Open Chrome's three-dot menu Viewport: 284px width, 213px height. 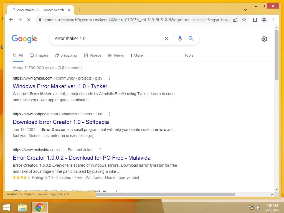point(273,20)
